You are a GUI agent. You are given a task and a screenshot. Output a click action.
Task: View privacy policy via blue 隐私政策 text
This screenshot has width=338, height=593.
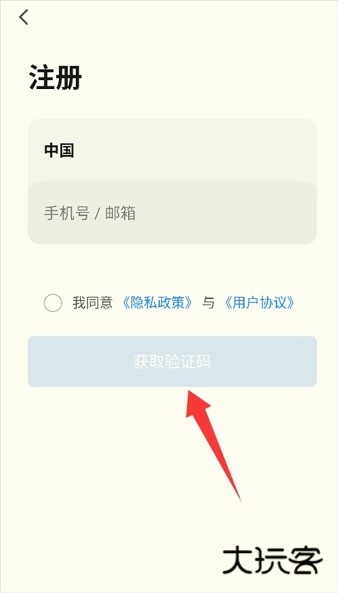pyautogui.click(x=158, y=302)
